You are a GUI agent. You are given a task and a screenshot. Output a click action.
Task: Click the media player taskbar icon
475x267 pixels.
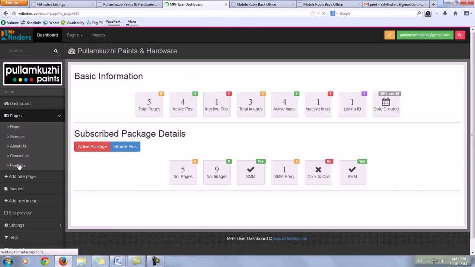coord(26,261)
